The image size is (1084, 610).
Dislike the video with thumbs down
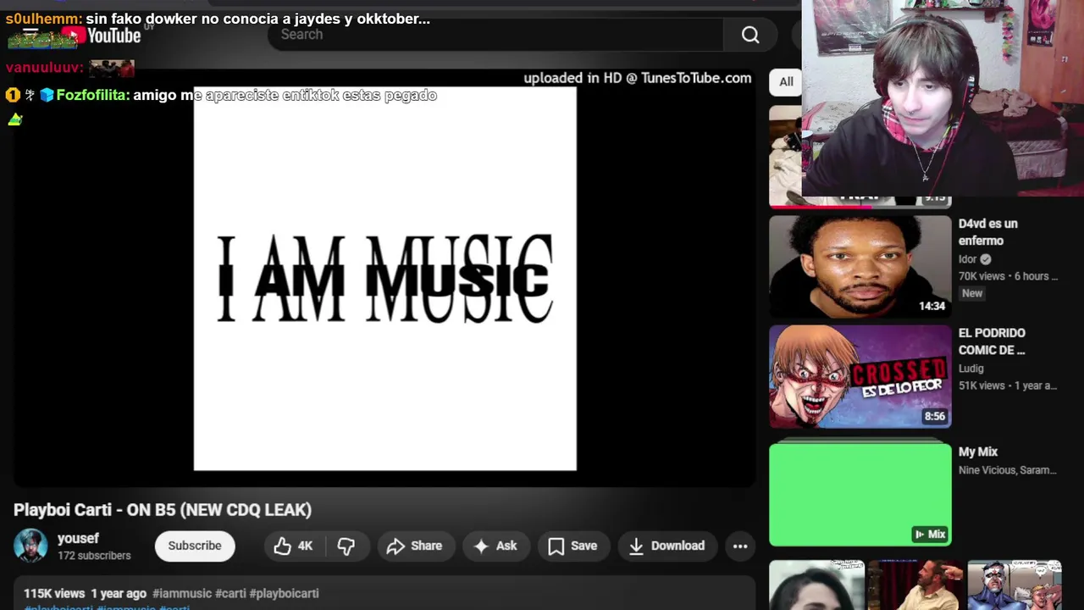(346, 546)
